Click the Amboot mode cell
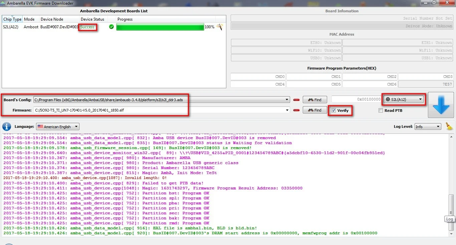Screen dimensions: 456x245 [31, 27]
